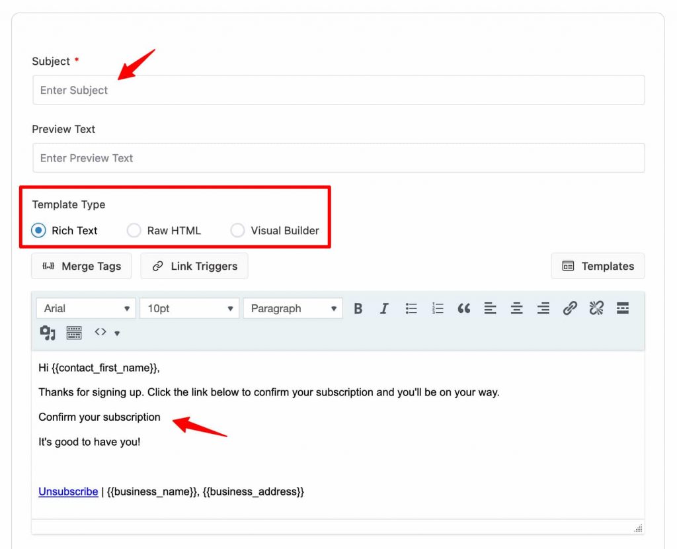This screenshot has height=549, width=677.
Task: Click the 'Preview Text' label
Action: coord(63,129)
